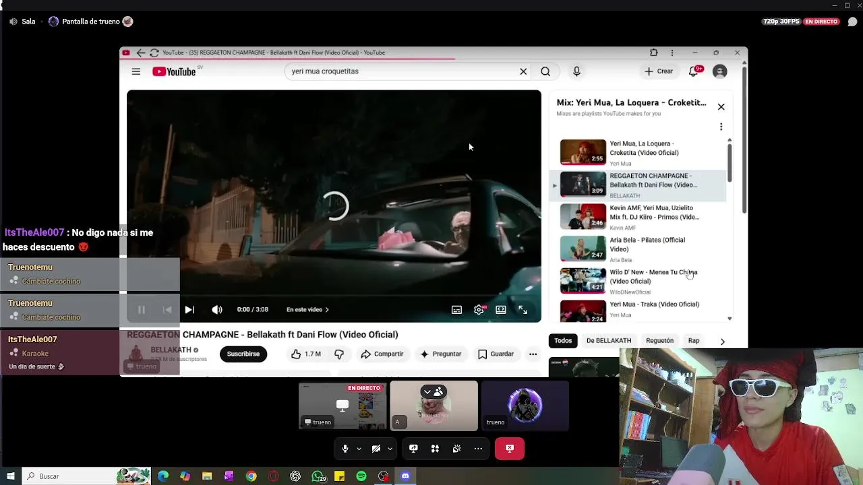Expand Discord microphone options arrow
The height and width of the screenshot is (485, 863).
tap(359, 449)
